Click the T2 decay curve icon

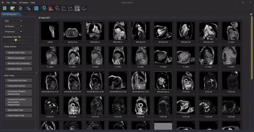click(x=70, y=9)
